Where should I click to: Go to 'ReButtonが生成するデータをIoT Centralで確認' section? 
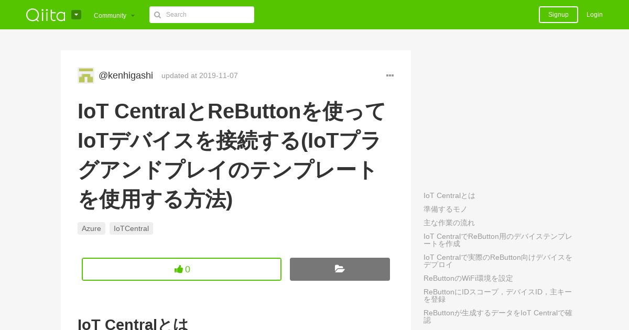498,316
